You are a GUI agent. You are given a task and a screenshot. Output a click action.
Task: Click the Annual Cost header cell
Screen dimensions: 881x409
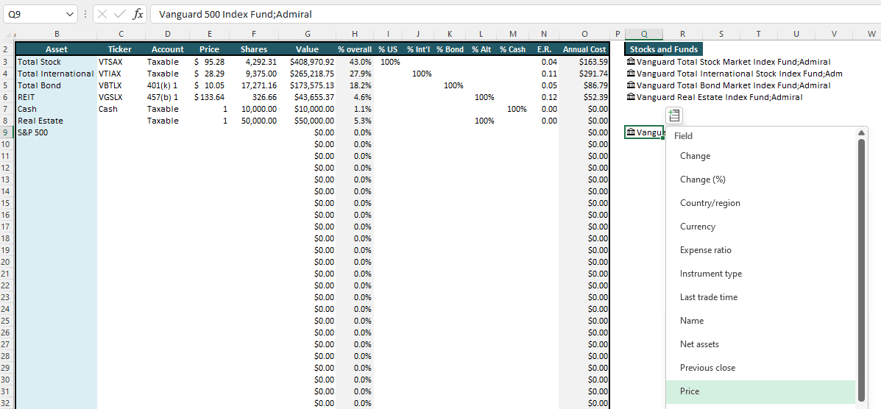[584, 49]
